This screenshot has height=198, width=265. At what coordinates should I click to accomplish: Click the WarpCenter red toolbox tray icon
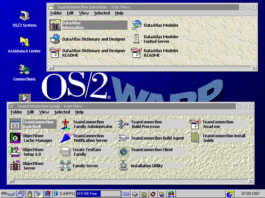point(153,194)
